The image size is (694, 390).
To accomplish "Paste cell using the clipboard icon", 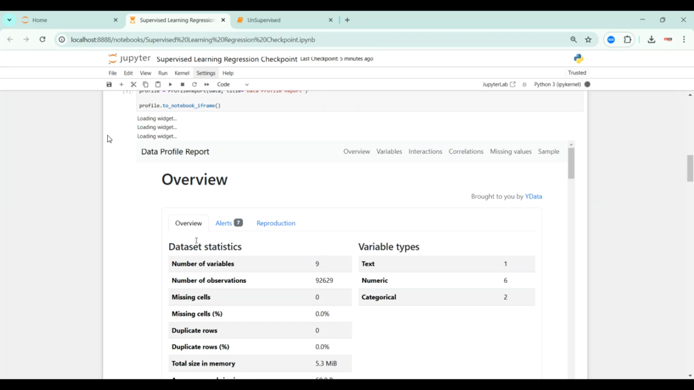I will point(158,85).
